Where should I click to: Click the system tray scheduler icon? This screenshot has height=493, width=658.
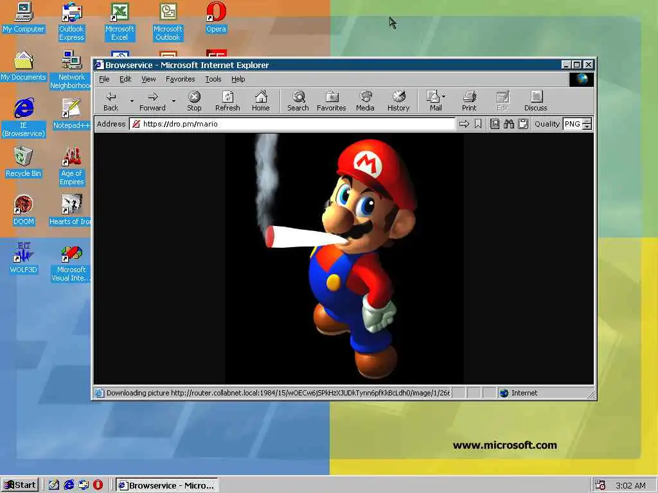(600, 485)
